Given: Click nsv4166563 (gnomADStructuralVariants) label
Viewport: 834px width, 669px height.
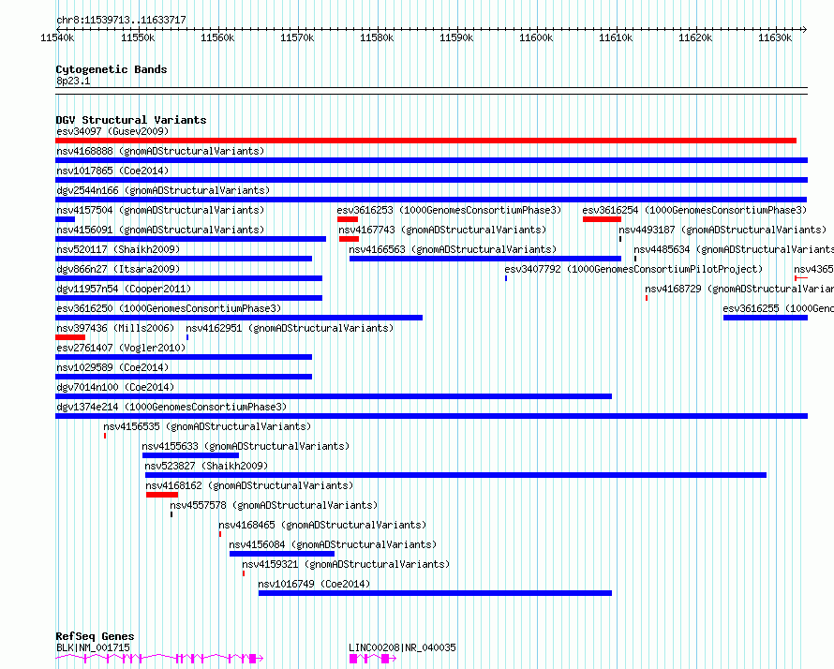Looking at the screenshot, I should [452, 249].
